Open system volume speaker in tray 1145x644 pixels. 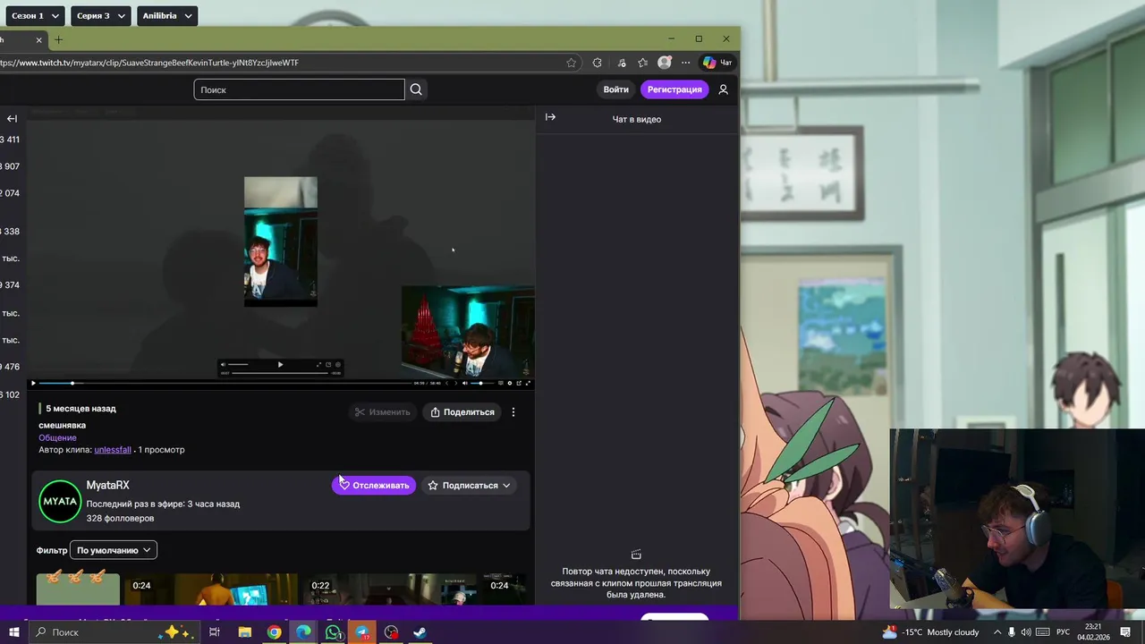tap(1026, 632)
